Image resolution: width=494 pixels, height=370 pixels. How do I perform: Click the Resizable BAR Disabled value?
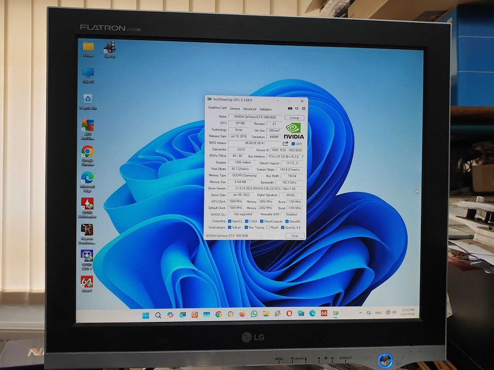coord(291,214)
